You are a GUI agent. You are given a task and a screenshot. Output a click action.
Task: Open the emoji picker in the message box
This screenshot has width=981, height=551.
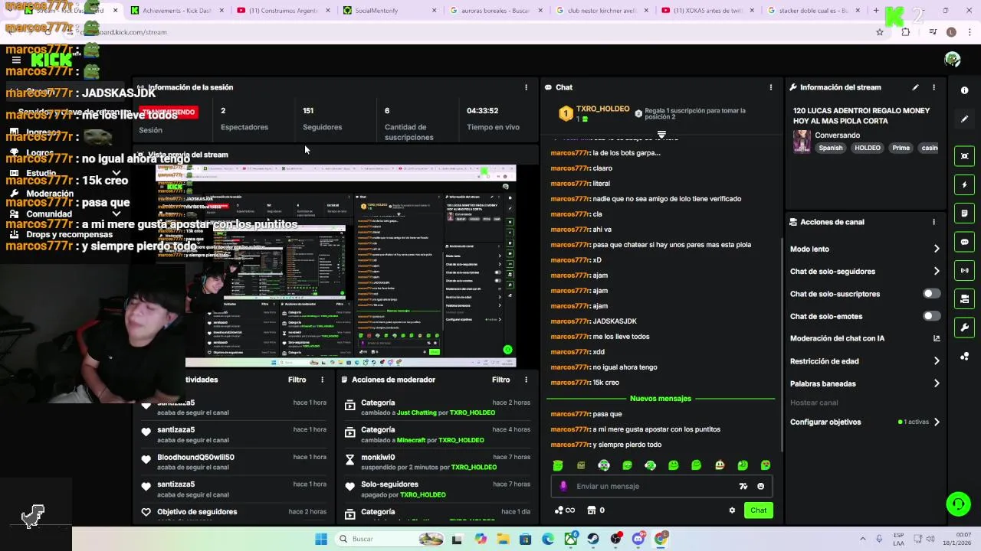(x=760, y=486)
